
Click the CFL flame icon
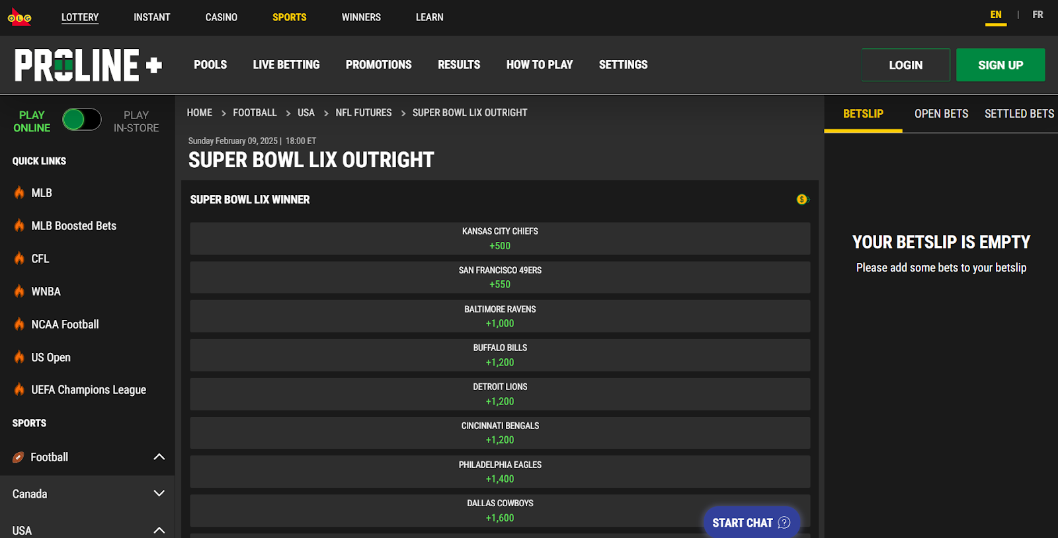19,258
